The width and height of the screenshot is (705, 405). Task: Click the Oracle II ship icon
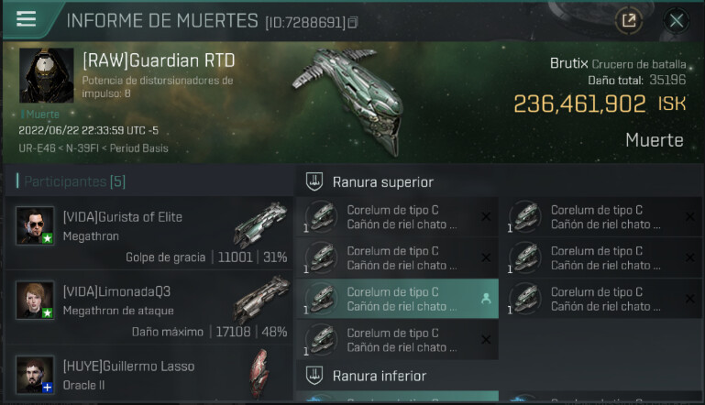[259, 374]
